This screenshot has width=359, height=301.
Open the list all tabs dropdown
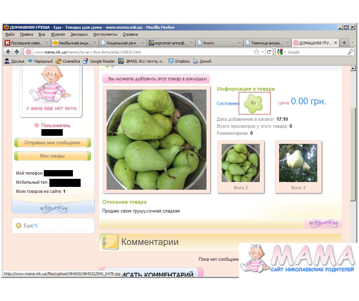[x=352, y=43]
